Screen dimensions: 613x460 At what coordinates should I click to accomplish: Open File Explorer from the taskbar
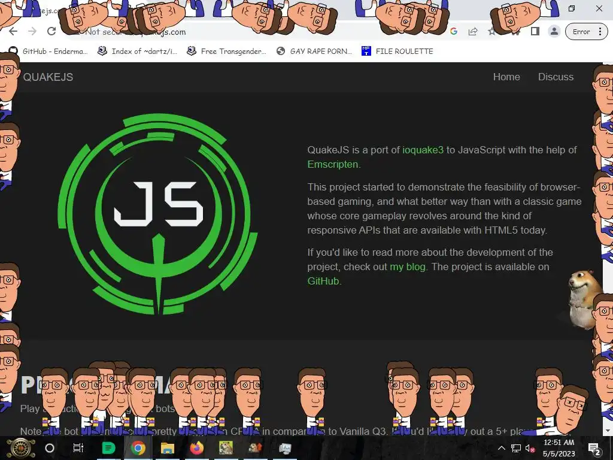point(168,448)
